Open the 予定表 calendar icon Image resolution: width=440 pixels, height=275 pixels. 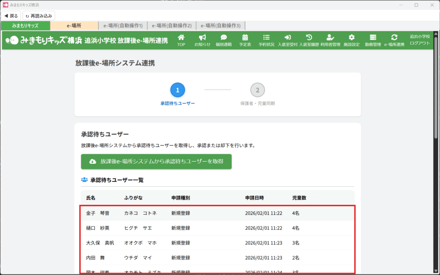click(x=245, y=37)
